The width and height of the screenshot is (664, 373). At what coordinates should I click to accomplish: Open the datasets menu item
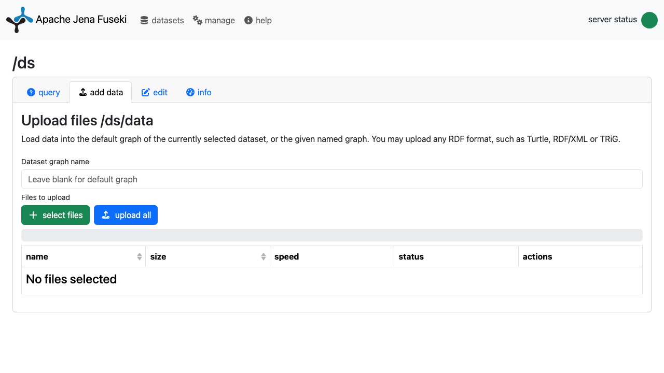(x=162, y=20)
